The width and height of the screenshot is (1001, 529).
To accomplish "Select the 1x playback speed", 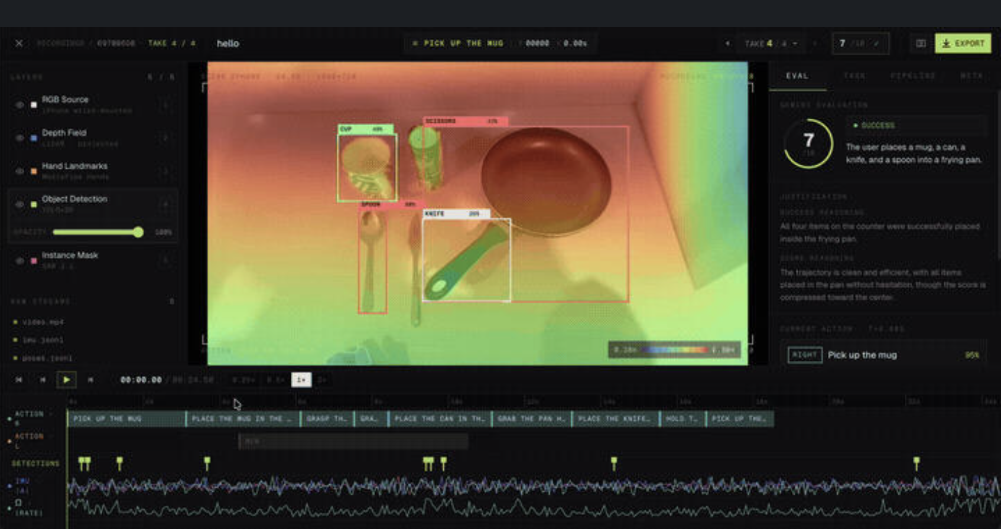I will pyautogui.click(x=301, y=380).
